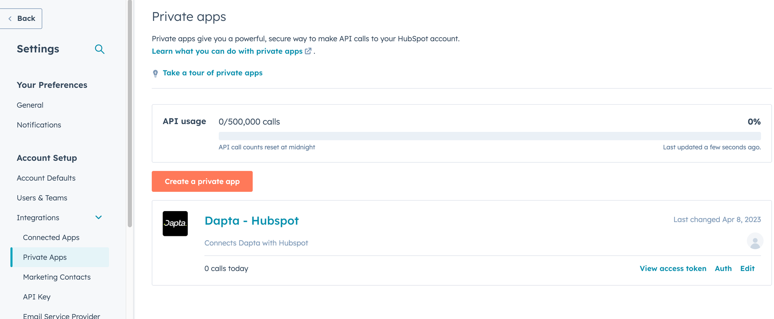Open Users & Teams settings
This screenshot has width=774, height=319.
42,198
